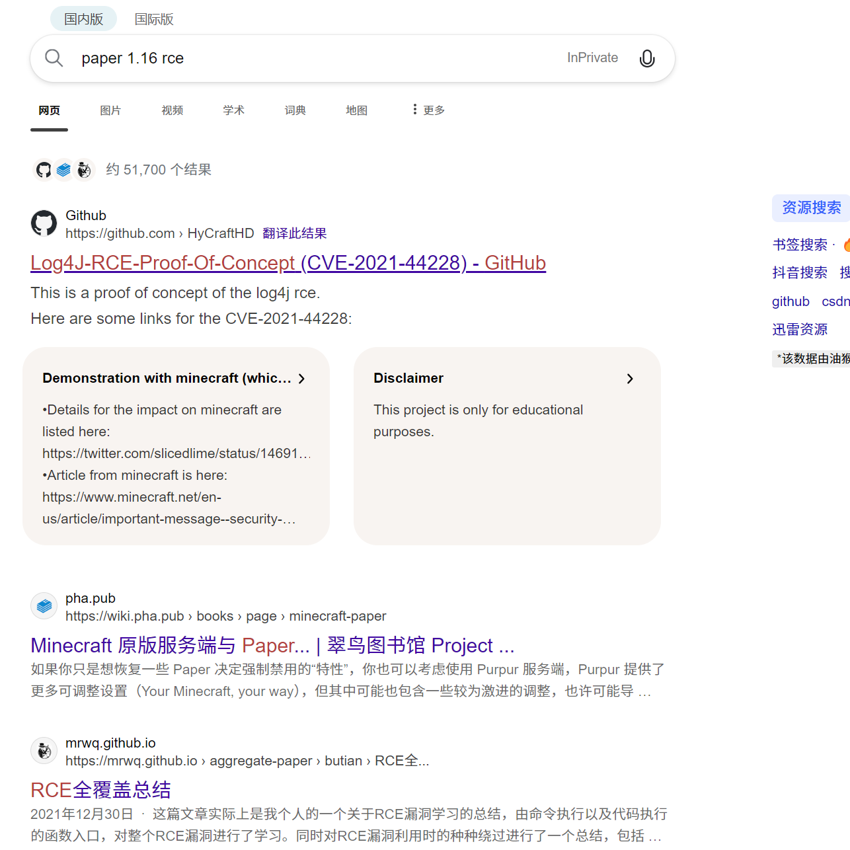Switch to 国内版 search mode
The image size is (850, 850).
(x=83, y=19)
